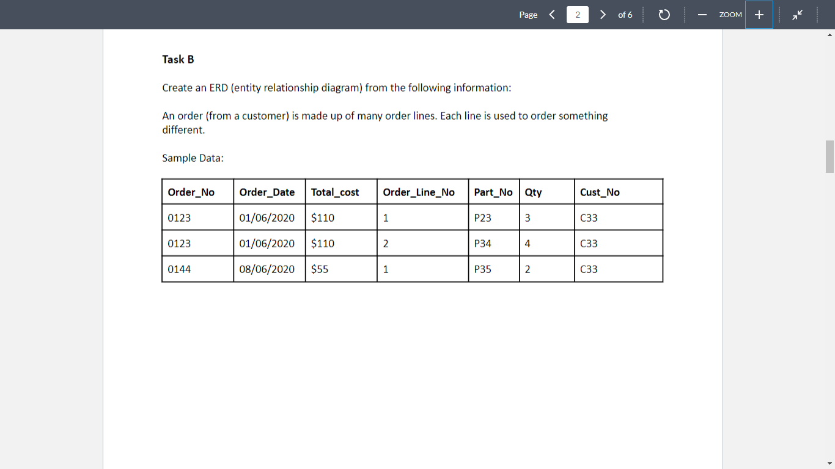Select the page number input showing 2

[x=577, y=14]
